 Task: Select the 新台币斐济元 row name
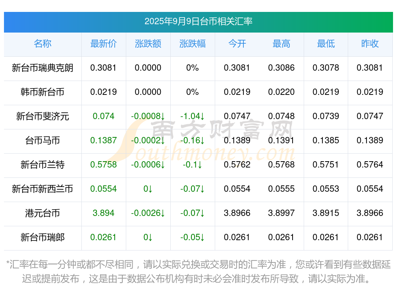coord(42,116)
